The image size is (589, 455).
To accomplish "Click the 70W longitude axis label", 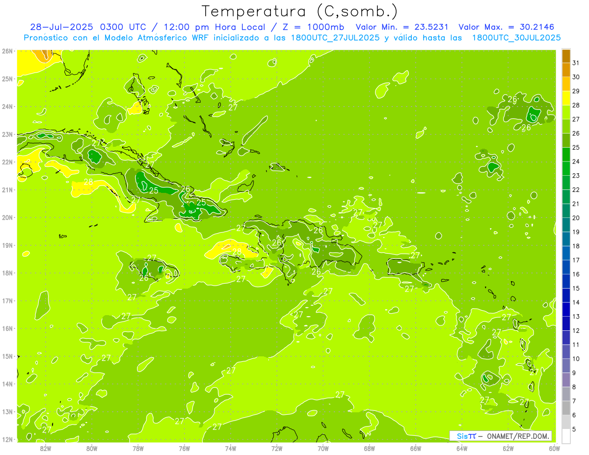I will click(x=323, y=448).
